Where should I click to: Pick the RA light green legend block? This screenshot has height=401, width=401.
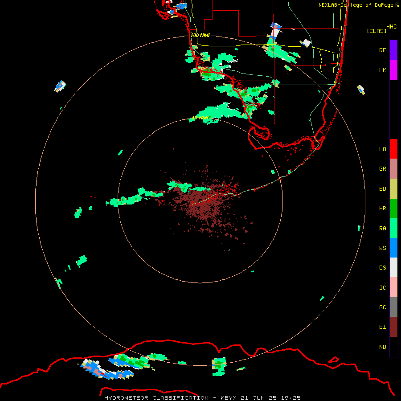[x=393, y=228]
